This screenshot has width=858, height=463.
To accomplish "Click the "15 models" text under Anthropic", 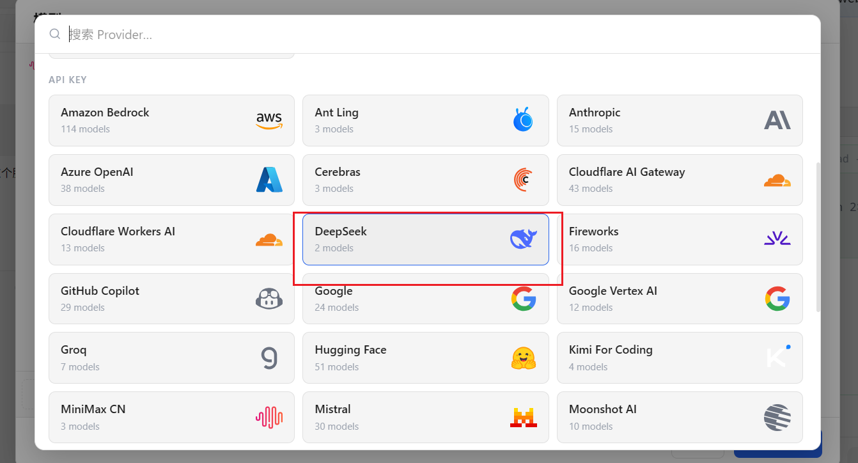I will coord(591,129).
